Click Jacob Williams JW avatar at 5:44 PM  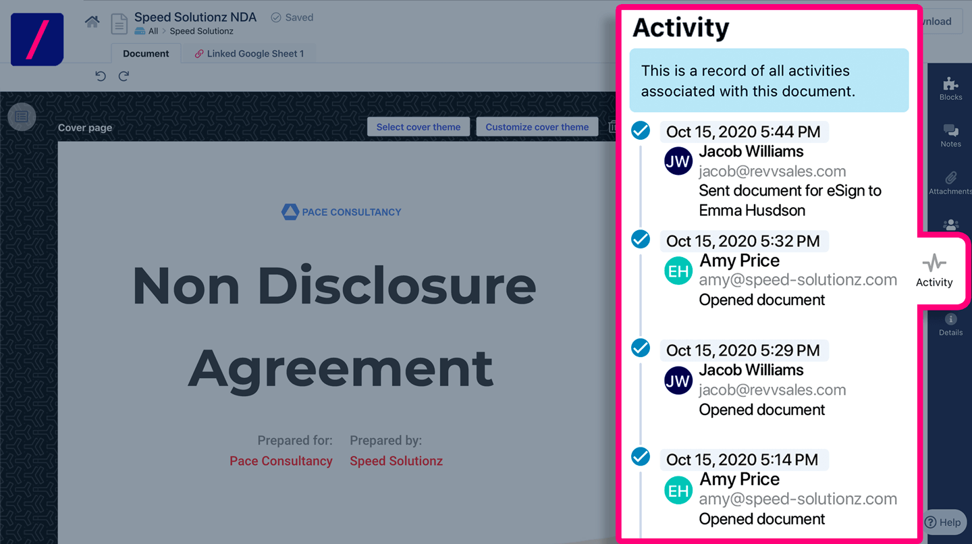coord(678,161)
